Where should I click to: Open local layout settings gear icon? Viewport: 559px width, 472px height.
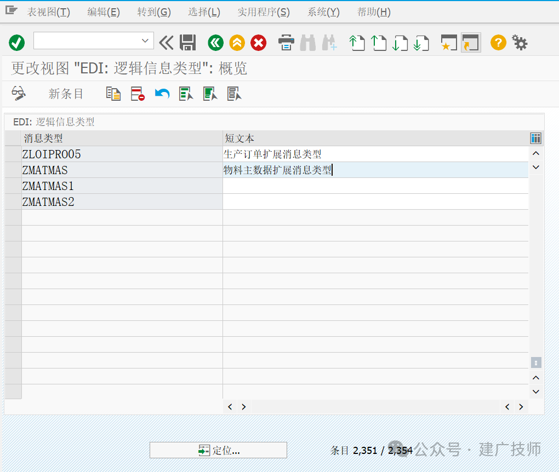[x=520, y=43]
